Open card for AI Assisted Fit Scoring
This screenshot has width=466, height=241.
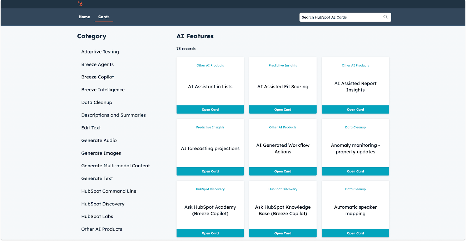[x=283, y=109]
